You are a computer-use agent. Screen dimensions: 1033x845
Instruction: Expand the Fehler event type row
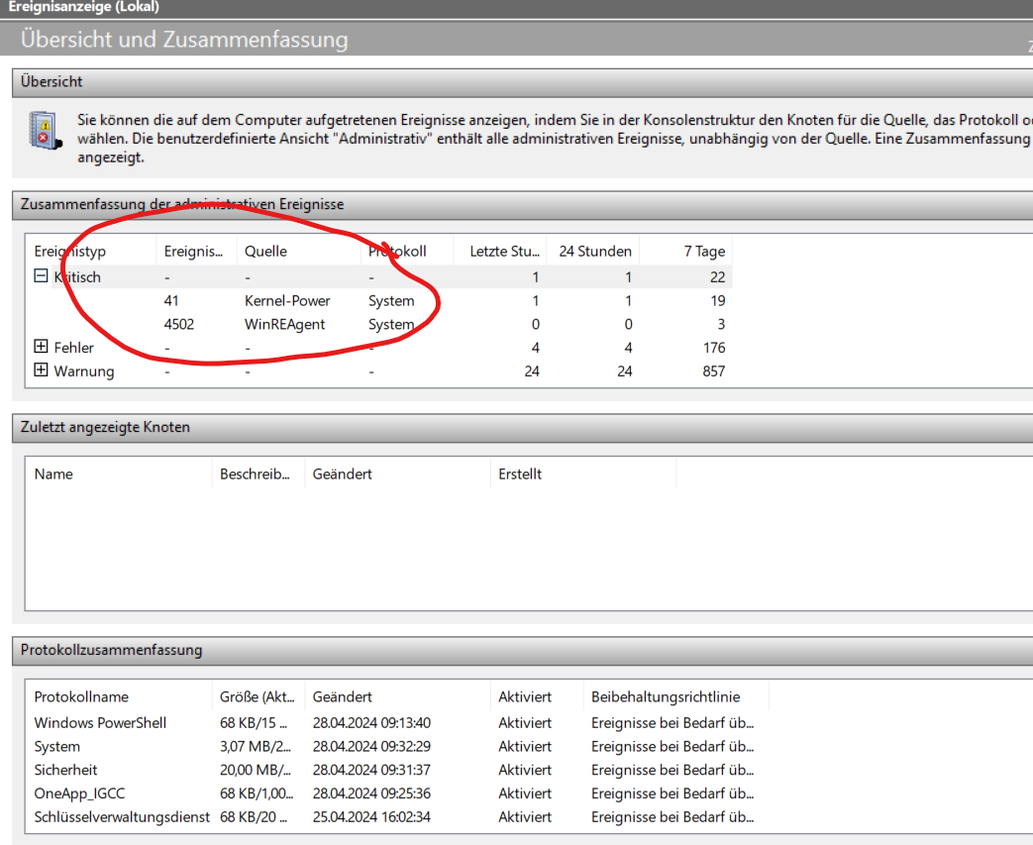[41, 347]
